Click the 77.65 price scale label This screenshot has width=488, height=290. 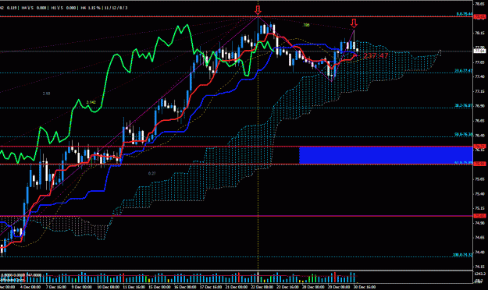[479, 62]
